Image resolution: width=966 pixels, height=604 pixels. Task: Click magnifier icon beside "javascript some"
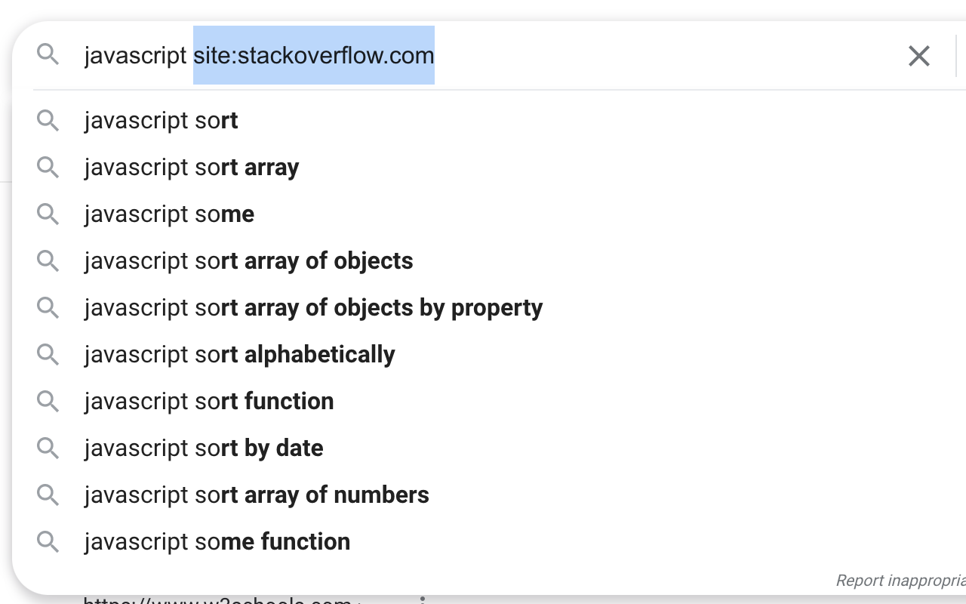tap(48, 214)
